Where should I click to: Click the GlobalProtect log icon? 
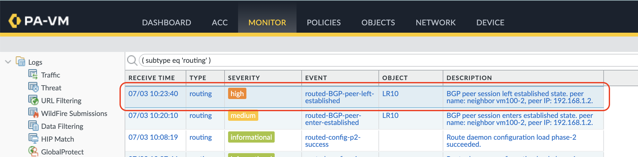[x=33, y=151]
